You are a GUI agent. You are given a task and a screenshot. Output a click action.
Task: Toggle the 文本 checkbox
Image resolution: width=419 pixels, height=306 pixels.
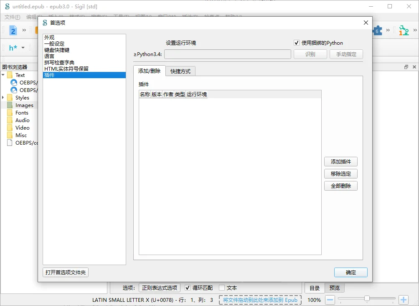[222, 288]
